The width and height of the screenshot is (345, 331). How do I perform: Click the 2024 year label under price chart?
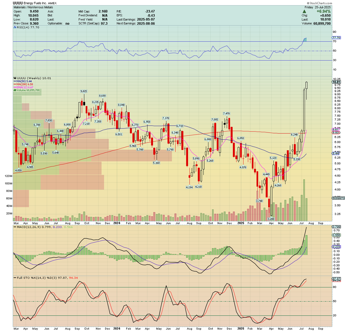pos(117,223)
